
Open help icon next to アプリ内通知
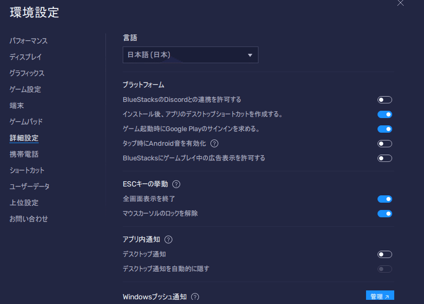[x=168, y=240]
